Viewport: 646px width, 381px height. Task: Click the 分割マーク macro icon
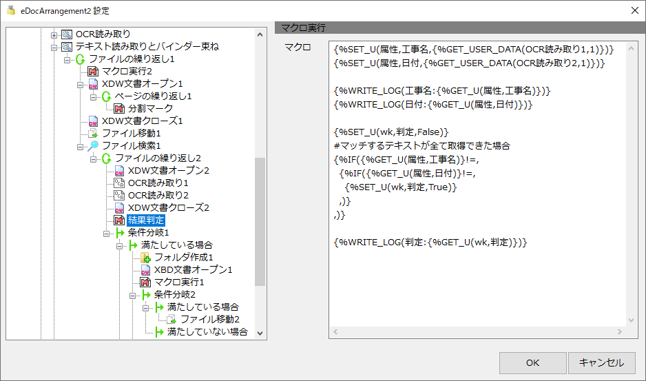[119, 109]
